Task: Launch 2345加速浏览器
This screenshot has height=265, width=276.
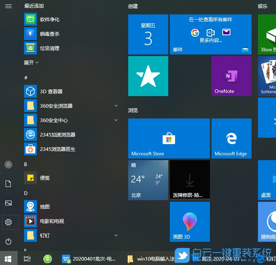Action: [71, 135]
